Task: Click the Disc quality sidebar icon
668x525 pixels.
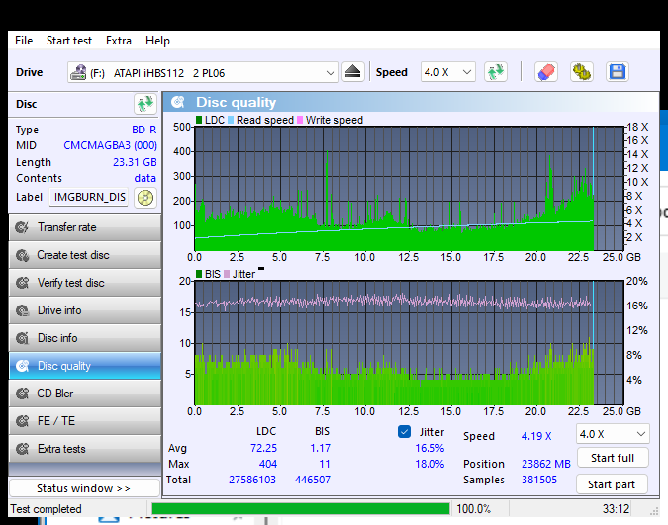Action: (22, 366)
